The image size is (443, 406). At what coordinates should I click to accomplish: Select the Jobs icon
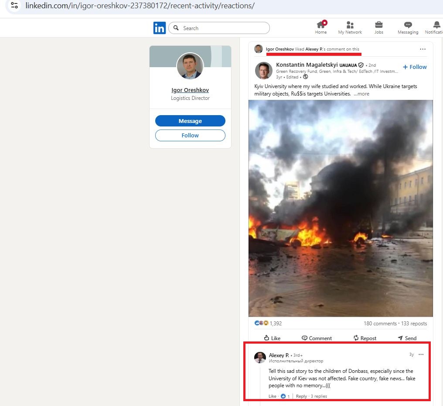point(378,27)
